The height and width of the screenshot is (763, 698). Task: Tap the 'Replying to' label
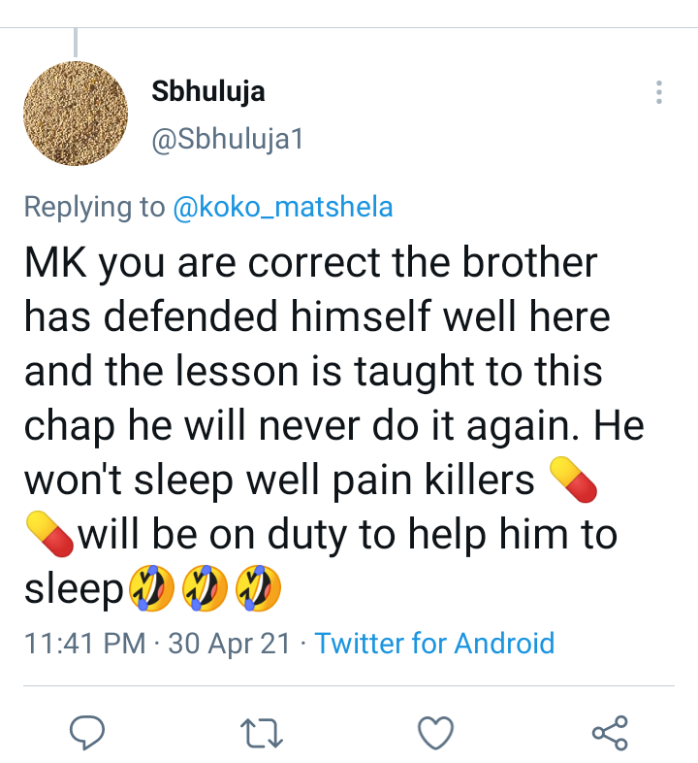(x=94, y=207)
